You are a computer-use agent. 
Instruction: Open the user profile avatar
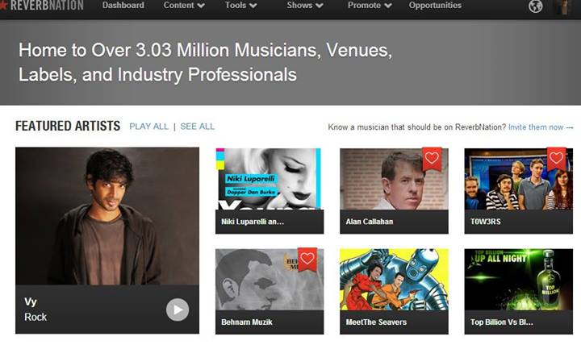coord(562,7)
